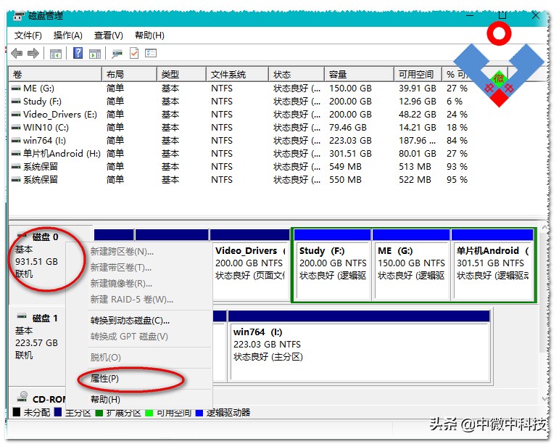The height and width of the screenshot is (444, 559).
Task: Choose 属性(P) in the context menu
Action: [x=104, y=379]
